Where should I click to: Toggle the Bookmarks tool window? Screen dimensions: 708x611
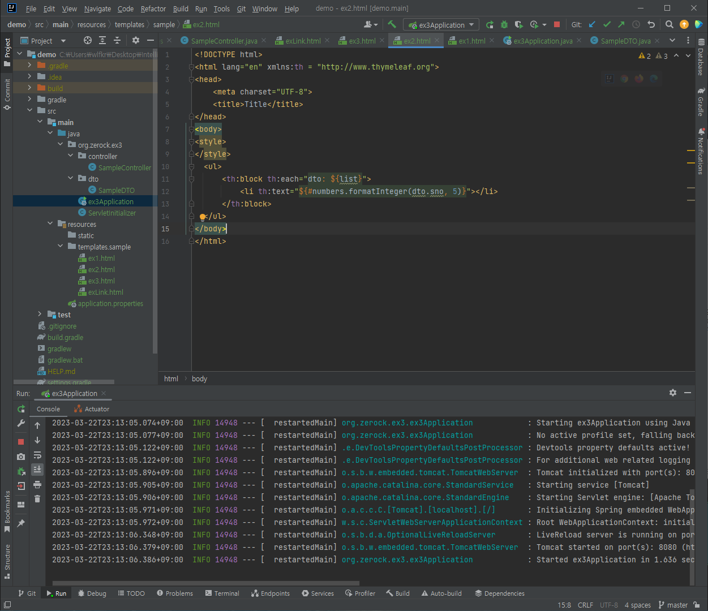(7, 512)
